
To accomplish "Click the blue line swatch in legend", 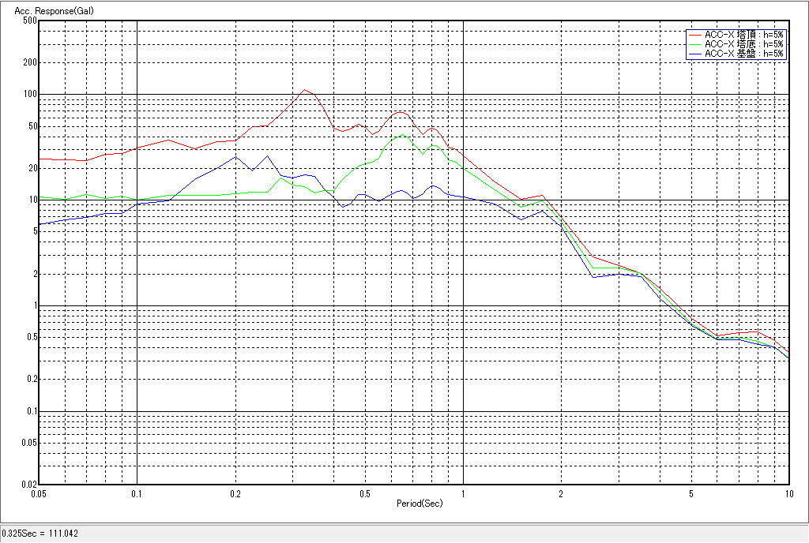I will pyautogui.click(x=695, y=54).
